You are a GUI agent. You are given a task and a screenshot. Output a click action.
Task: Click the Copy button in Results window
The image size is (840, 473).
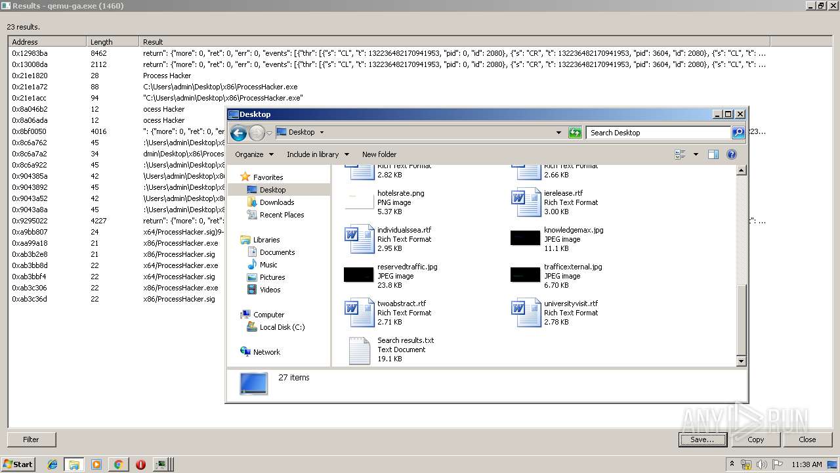(755, 439)
